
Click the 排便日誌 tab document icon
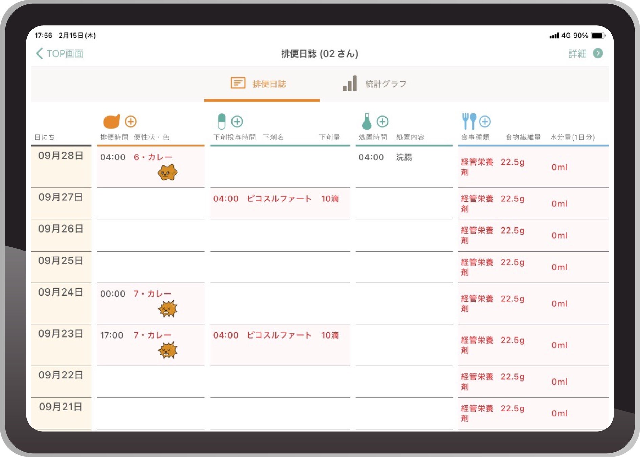(238, 83)
